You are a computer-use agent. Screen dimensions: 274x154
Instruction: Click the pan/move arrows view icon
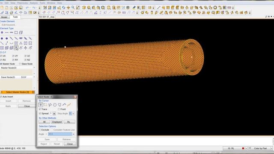pos(68,8)
